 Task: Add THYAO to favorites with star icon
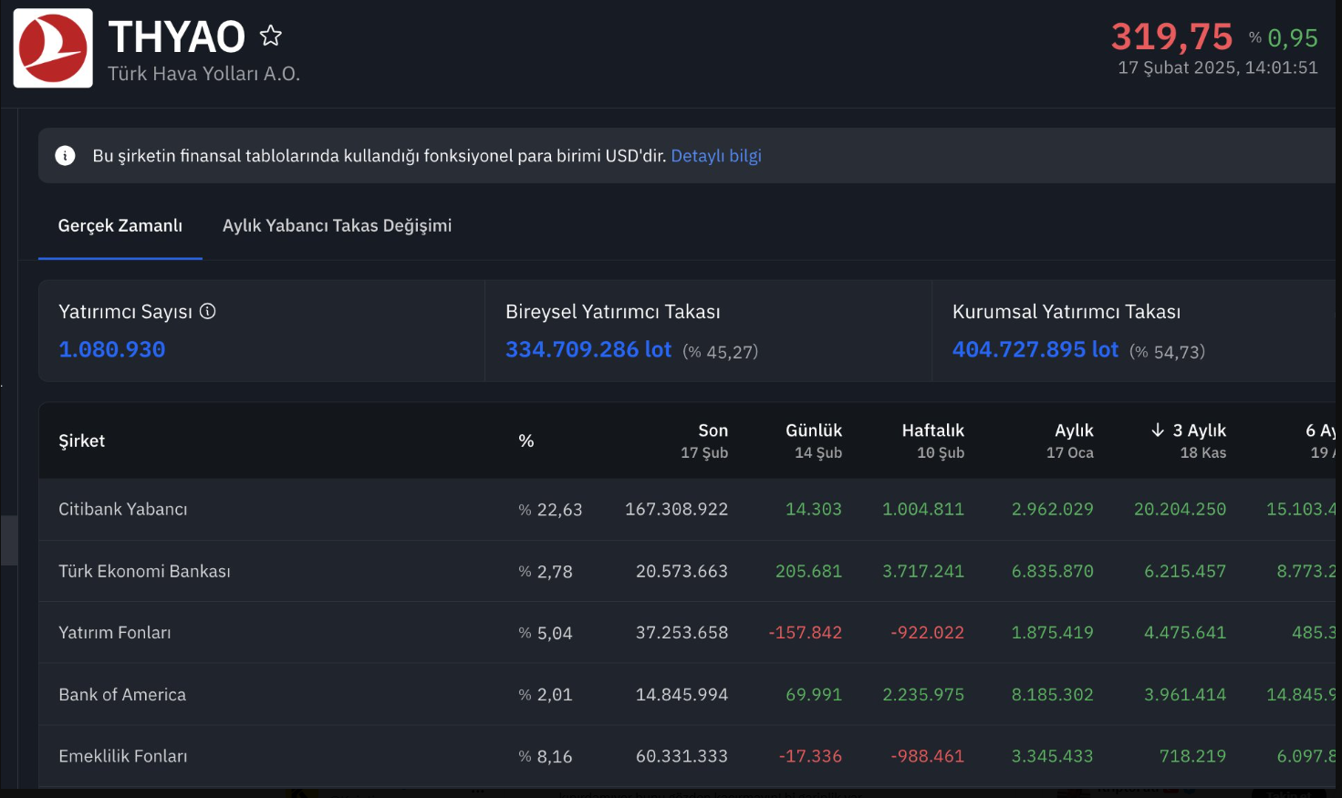click(x=271, y=36)
